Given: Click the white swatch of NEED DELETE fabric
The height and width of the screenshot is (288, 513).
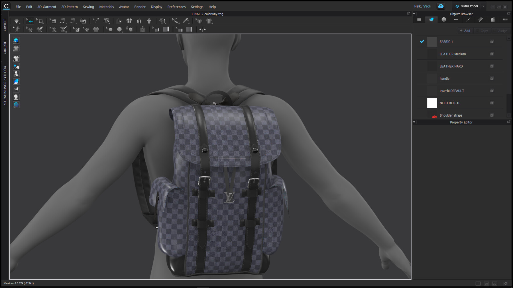Looking at the screenshot, I should 432,103.
